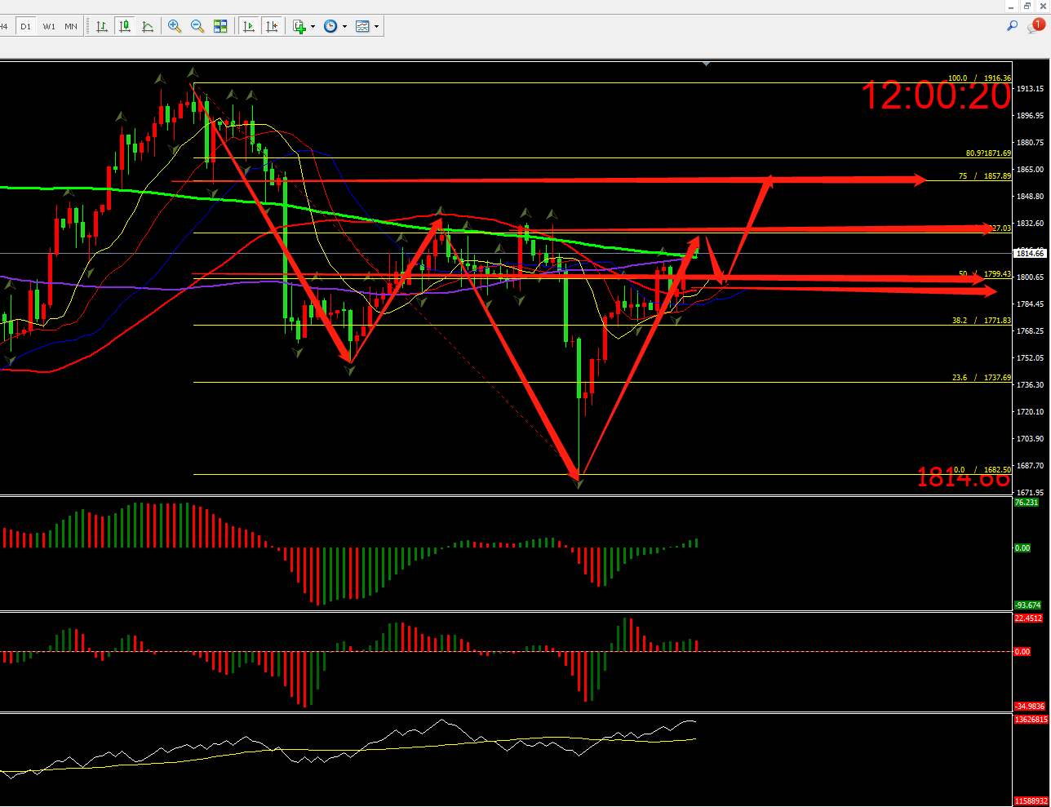Click the chart templates icon
1051x807 pixels.
pos(362,26)
